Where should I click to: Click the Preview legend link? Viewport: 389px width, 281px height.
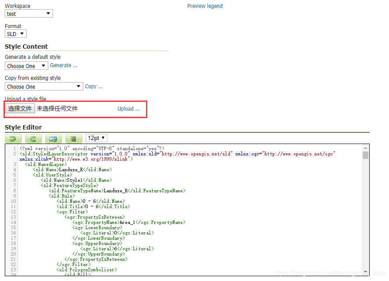pos(205,6)
